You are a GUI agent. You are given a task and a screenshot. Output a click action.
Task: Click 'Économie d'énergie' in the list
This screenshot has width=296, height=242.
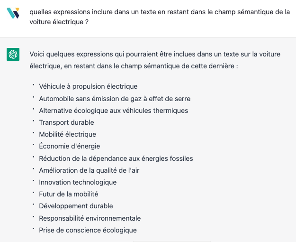click(70, 146)
